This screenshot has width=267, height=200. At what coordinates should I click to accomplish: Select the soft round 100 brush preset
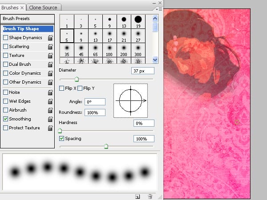[109, 50]
